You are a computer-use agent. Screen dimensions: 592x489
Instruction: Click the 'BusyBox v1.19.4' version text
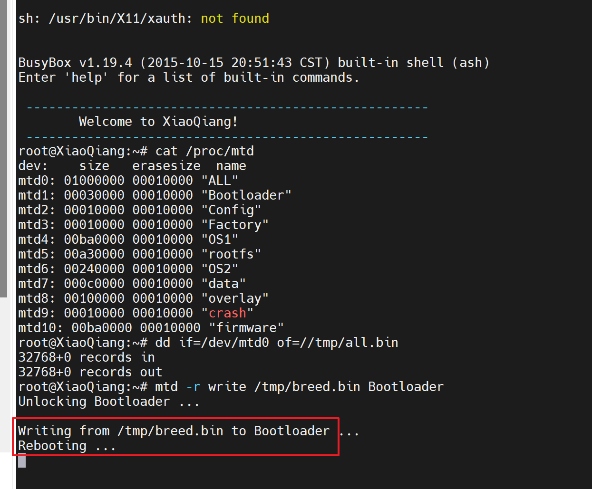75,63
